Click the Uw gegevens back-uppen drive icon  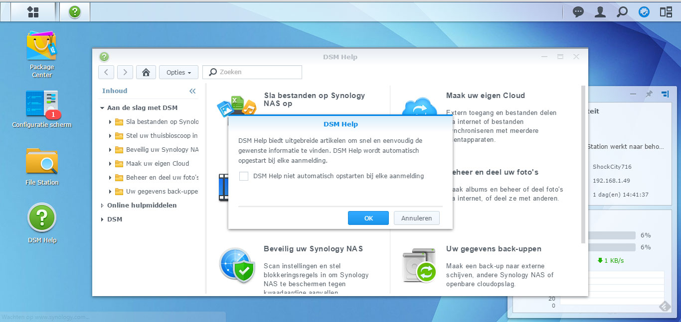coord(419,265)
